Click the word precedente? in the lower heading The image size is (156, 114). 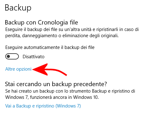tap(90, 85)
